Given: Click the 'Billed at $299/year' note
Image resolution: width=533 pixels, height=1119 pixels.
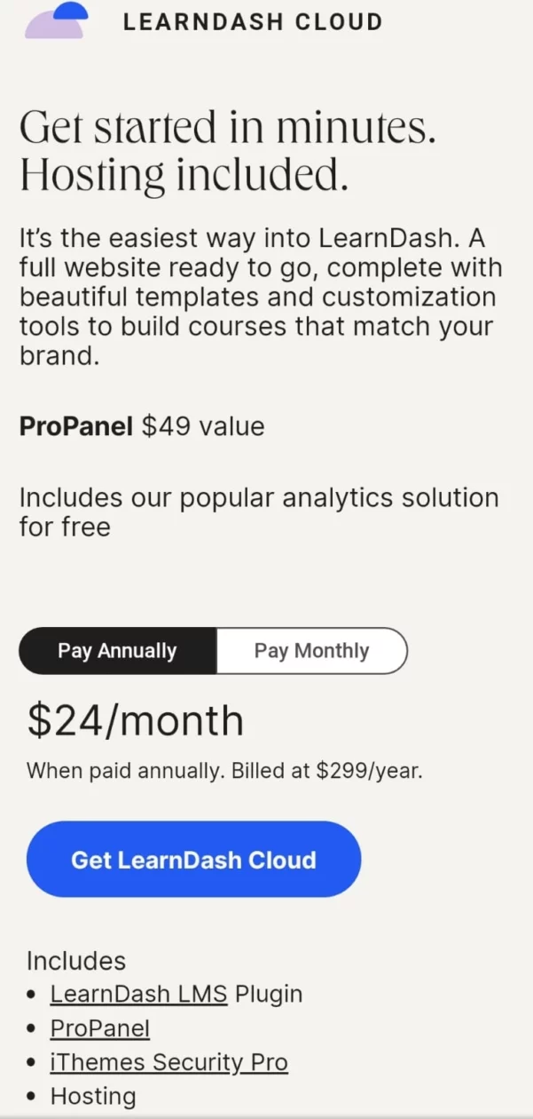Looking at the screenshot, I should (327, 771).
